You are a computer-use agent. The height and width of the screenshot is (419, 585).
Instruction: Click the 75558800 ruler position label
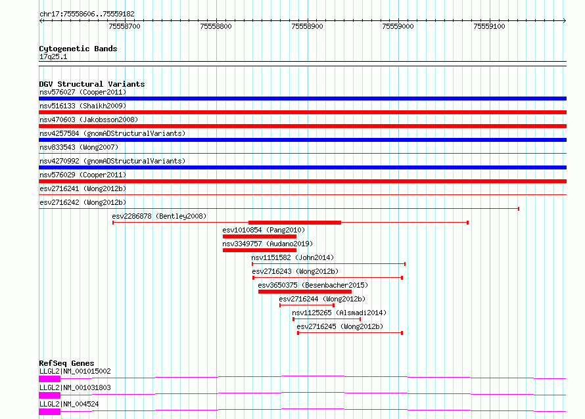pos(216,26)
